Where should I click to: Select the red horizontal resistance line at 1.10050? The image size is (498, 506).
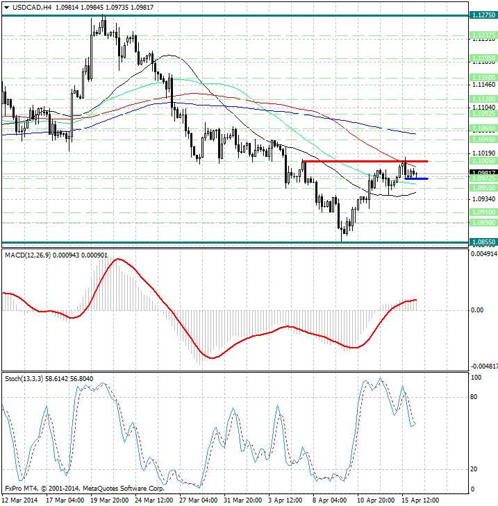click(365, 161)
